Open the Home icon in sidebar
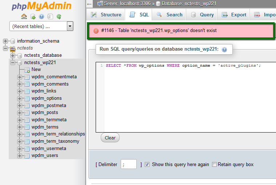Viewport: 276px width, 185px height. click(x=24, y=17)
